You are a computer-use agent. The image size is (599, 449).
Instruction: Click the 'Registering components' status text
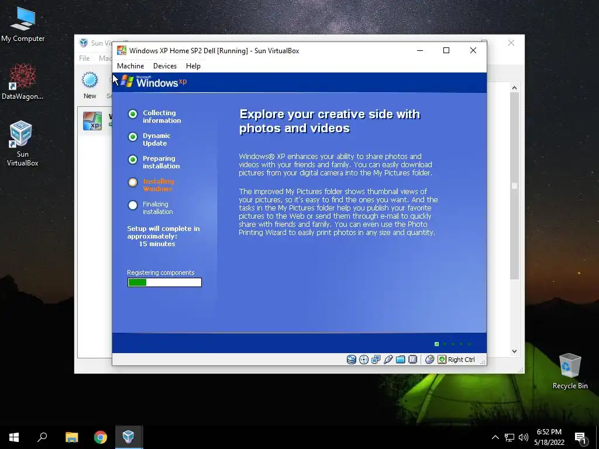point(161,272)
